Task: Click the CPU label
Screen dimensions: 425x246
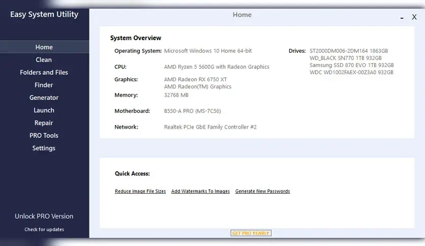Action: click(120, 67)
